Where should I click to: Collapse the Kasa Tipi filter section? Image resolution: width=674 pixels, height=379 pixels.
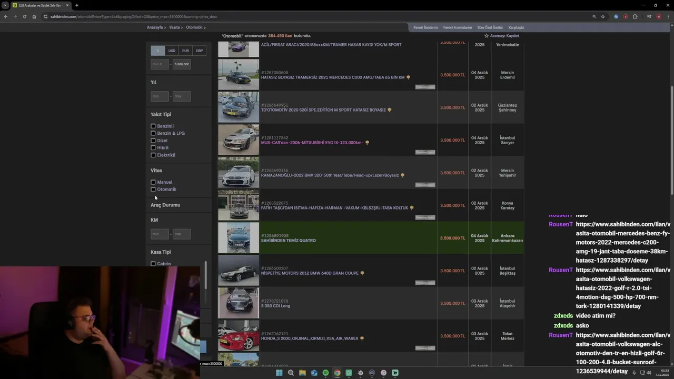click(161, 252)
